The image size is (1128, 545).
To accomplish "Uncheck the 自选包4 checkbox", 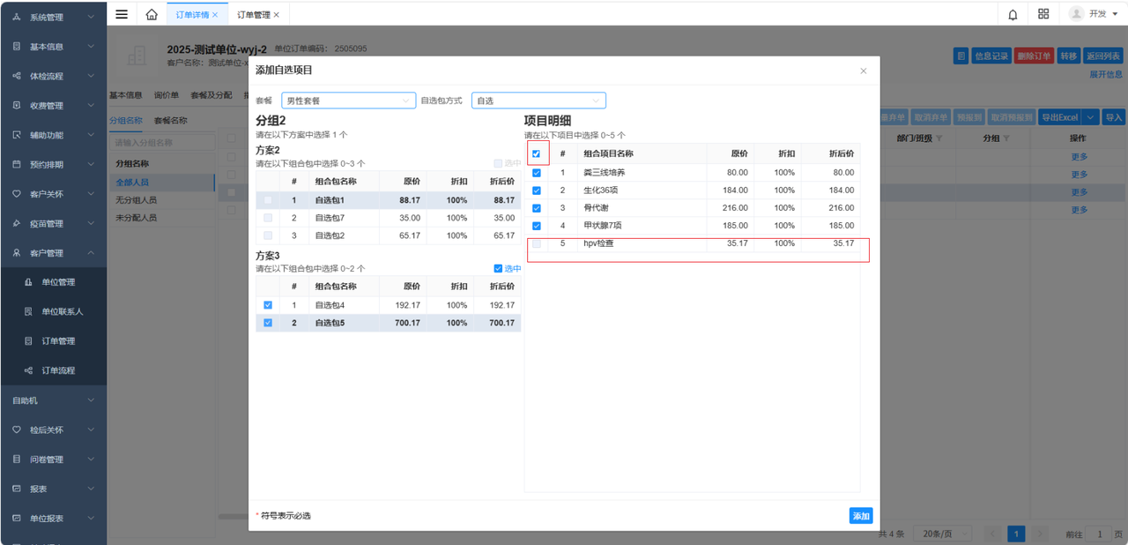I will [268, 305].
